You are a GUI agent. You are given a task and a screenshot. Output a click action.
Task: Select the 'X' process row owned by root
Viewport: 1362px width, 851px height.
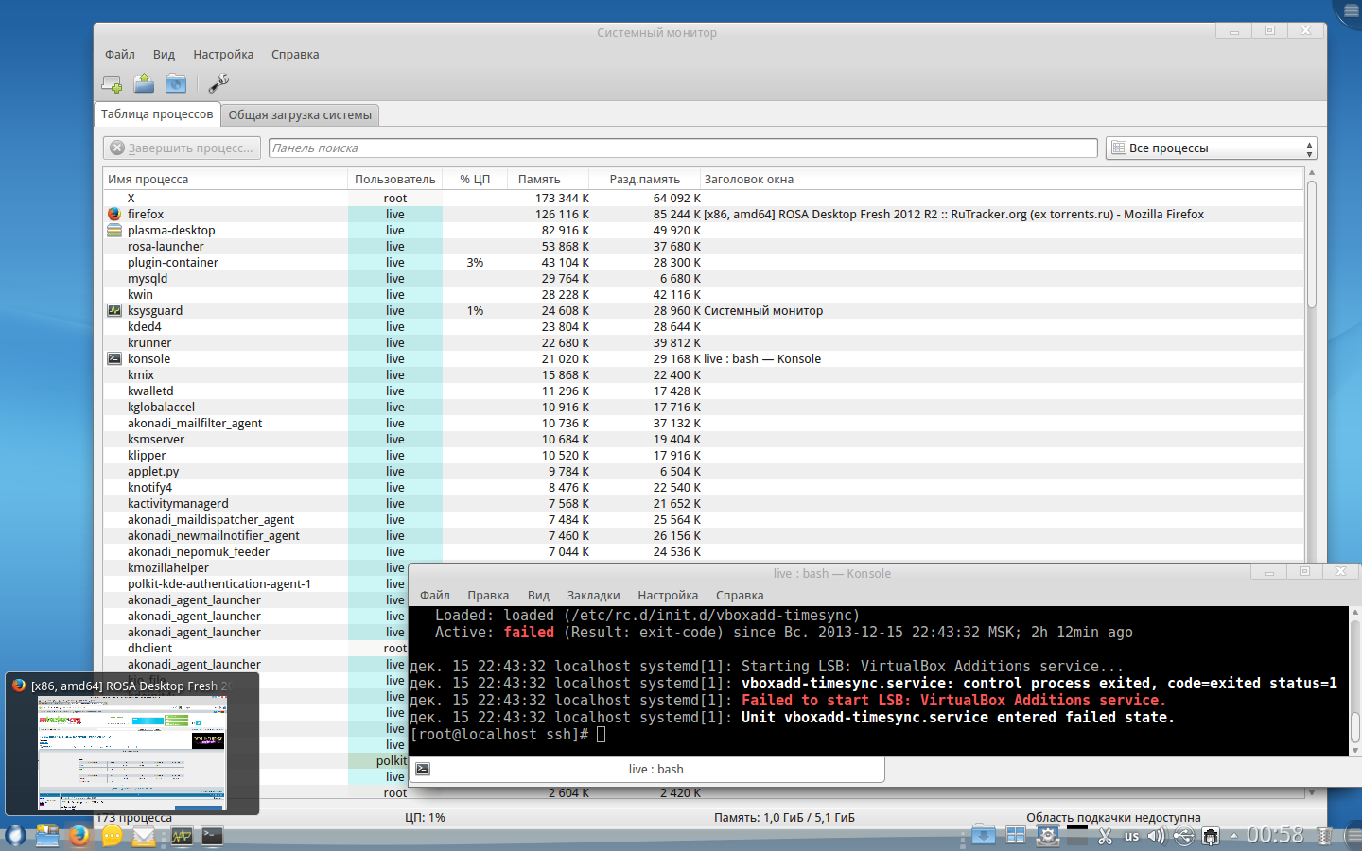click(x=703, y=199)
